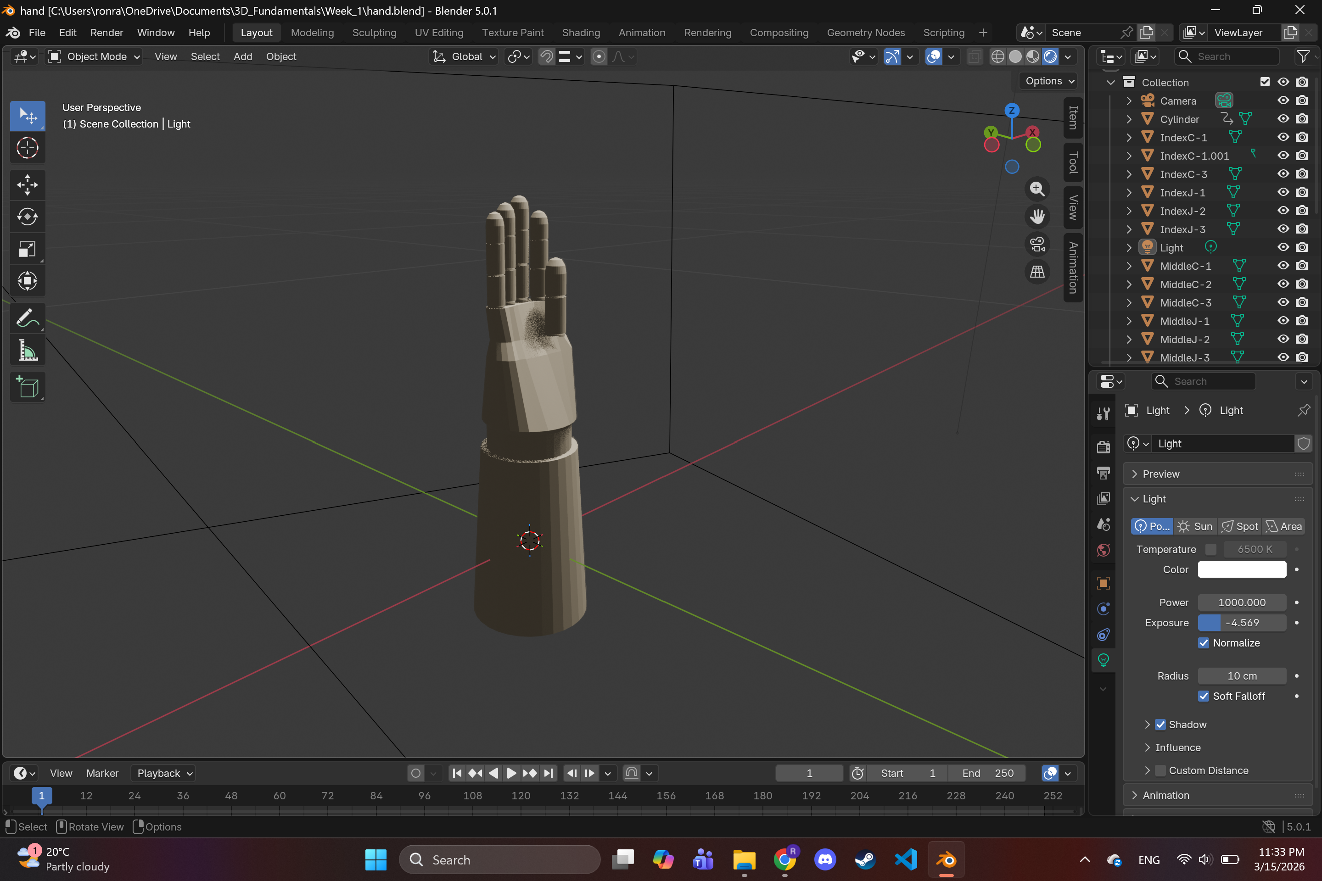This screenshot has height=881, width=1322.
Task: Choose the Add Cube tool
Action: pyautogui.click(x=28, y=386)
